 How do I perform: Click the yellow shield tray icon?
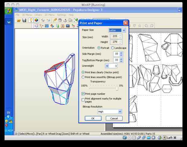click(6, 121)
